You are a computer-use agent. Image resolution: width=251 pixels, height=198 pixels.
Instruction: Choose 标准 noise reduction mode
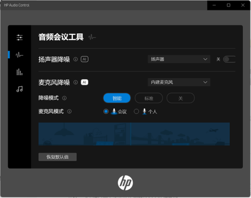click(x=149, y=98)
